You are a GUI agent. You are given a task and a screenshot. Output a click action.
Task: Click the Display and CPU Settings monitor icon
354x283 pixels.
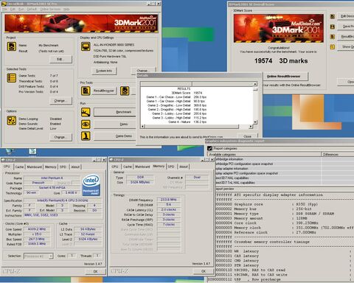coord(86,46)
